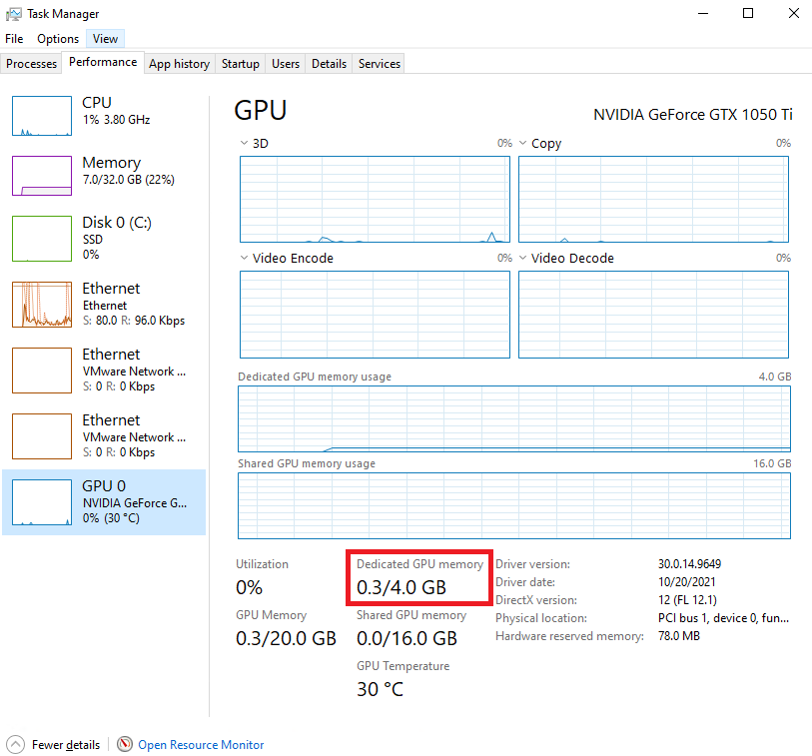This screenshot has width=812, height=756.
Task: Click the Copy usage graph
Action: (653, 200)
